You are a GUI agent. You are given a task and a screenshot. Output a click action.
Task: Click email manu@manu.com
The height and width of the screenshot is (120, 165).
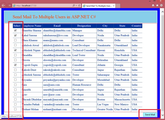(x=53, y=40)
